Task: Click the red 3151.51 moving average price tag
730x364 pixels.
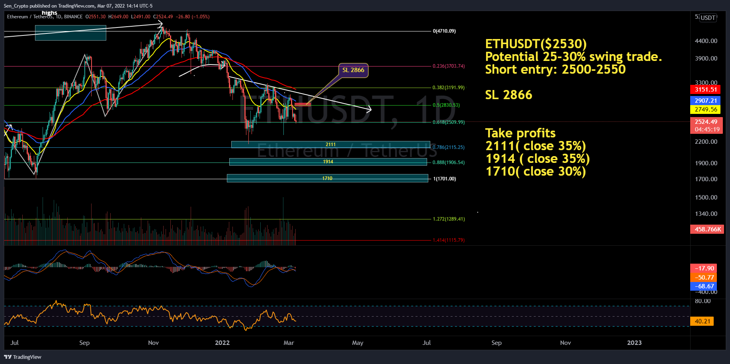Action: coord(705,90)
